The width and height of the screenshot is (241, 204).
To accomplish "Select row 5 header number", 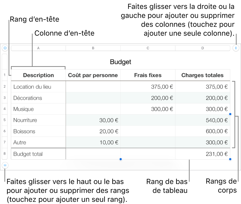I will [5, 120].
